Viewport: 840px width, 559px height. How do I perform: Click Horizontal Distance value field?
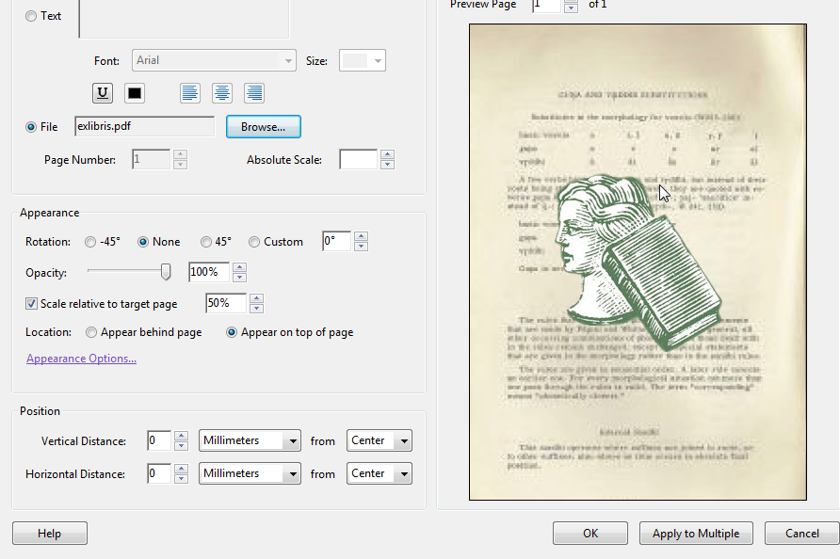159,474
